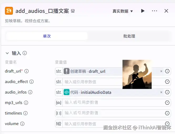
Task: Open number type selector for volume
Action: tap(59, 124)
